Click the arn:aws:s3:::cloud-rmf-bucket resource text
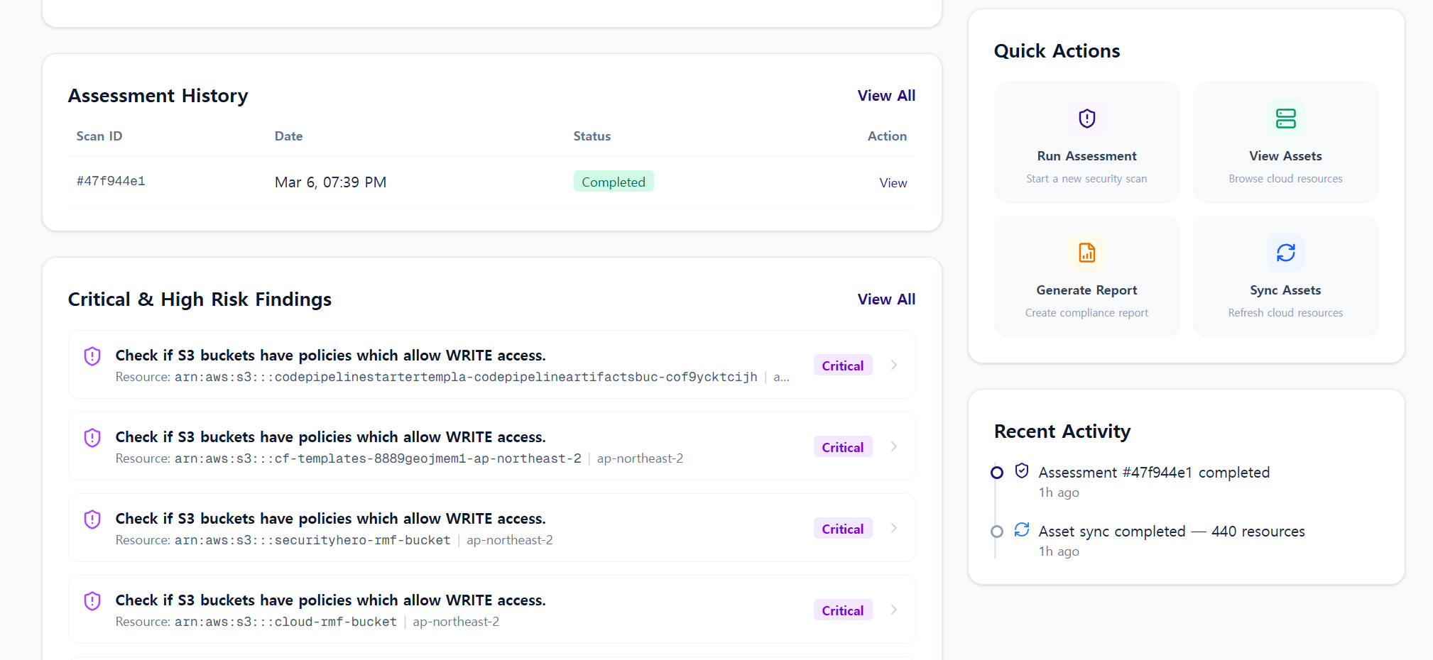The width and height of the screenshot is (1433, 660). 285,622
